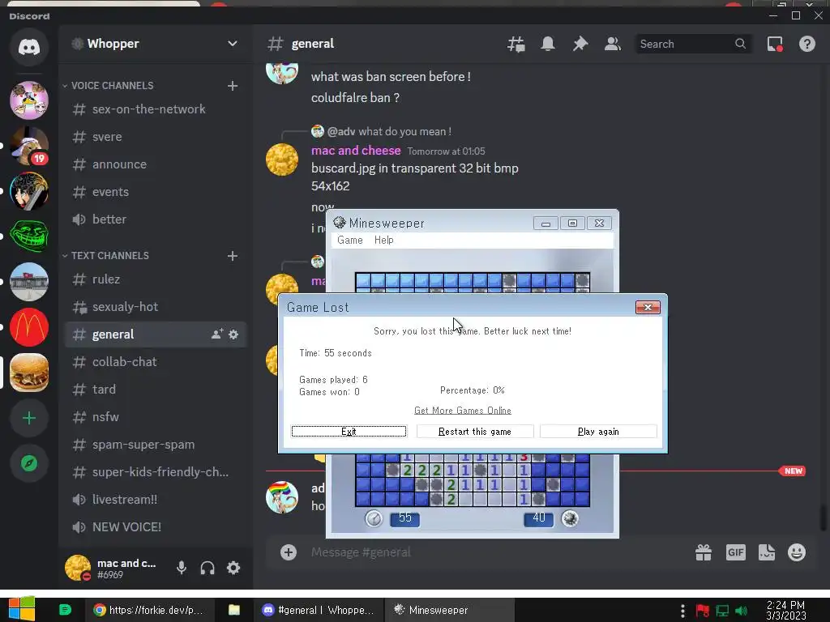This screenshot has width=830, height=622.
Task: Open the green trollface server
Action: coord(29,236)
